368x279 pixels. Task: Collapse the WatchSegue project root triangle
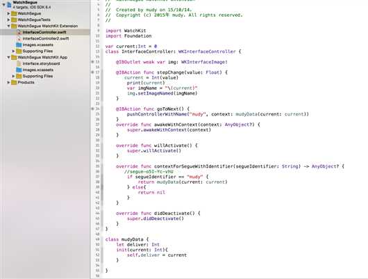(3, 4)
